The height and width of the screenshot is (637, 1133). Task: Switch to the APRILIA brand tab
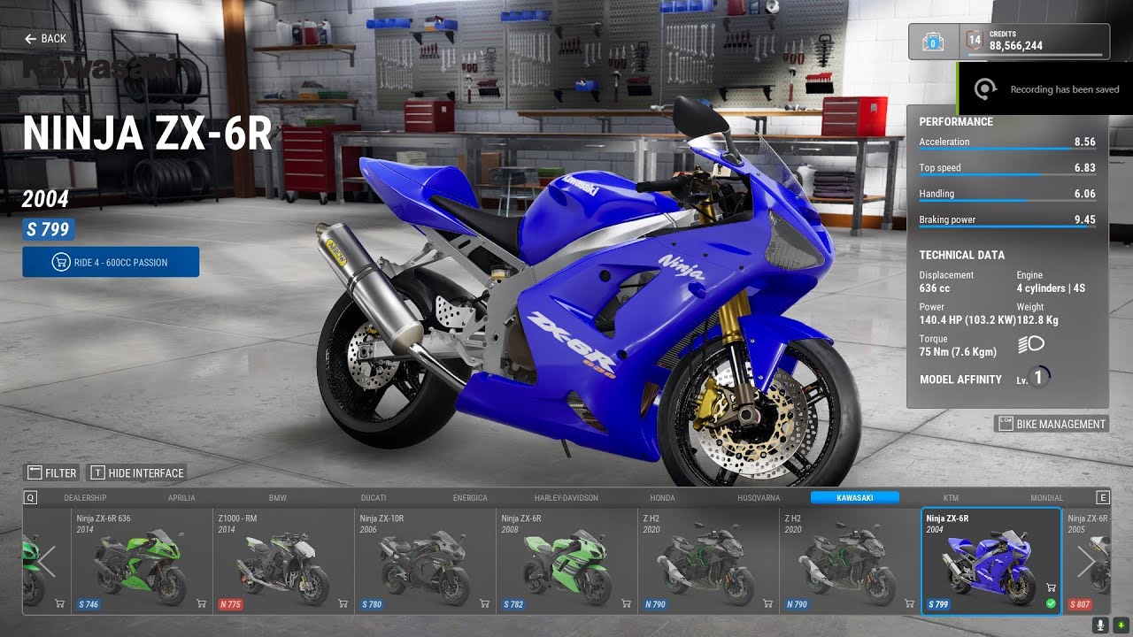181,498
